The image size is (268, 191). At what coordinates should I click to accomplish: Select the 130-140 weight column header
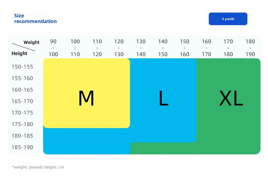141,48
